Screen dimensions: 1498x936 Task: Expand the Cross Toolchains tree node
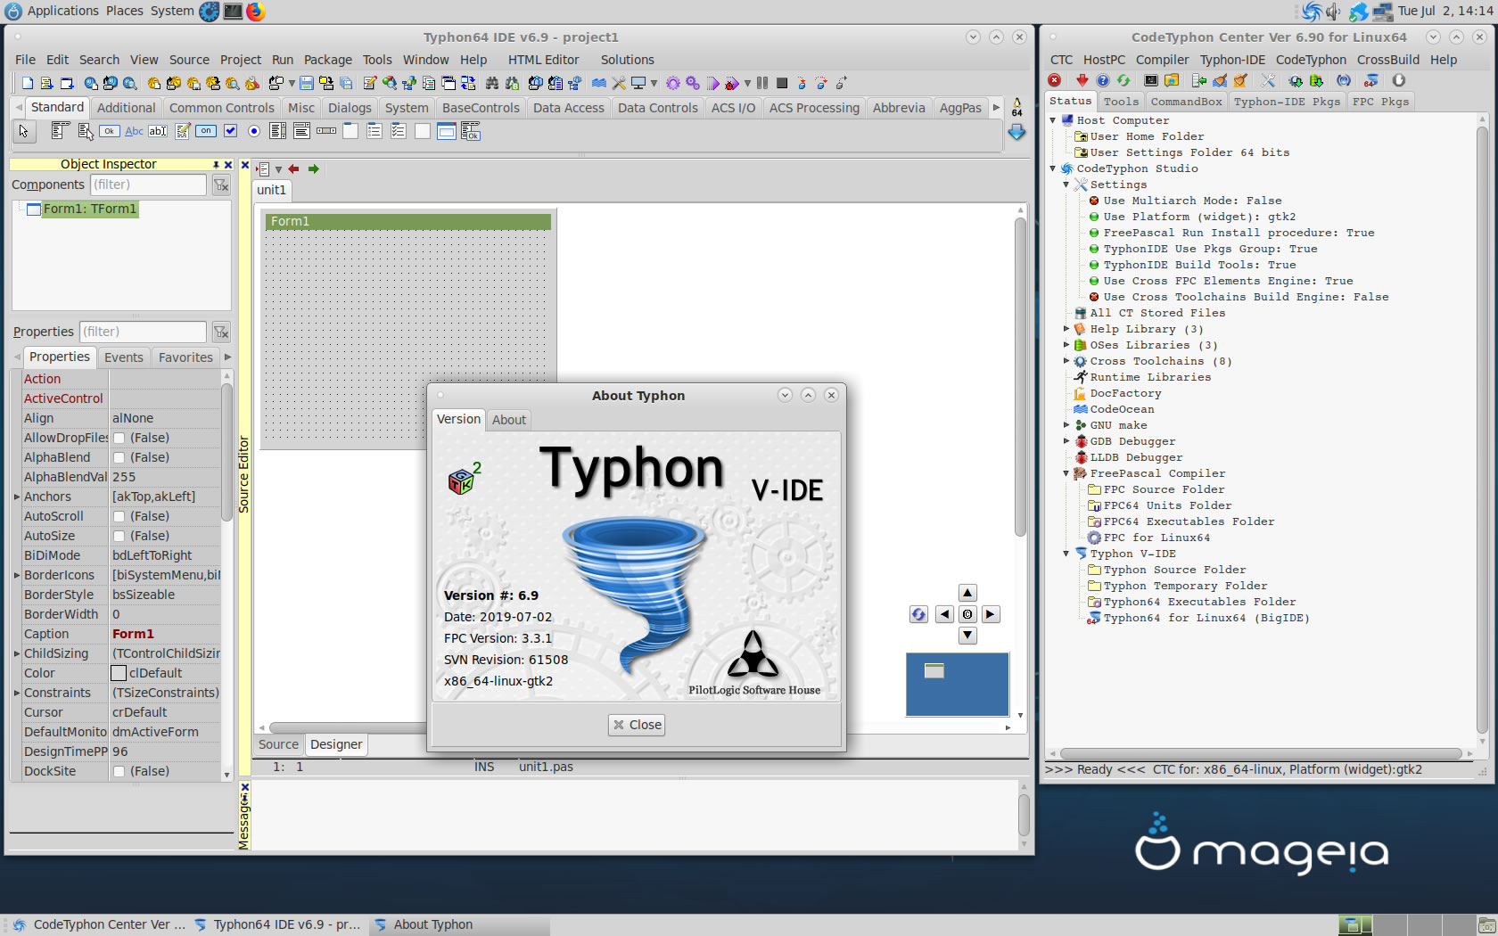1066,361
